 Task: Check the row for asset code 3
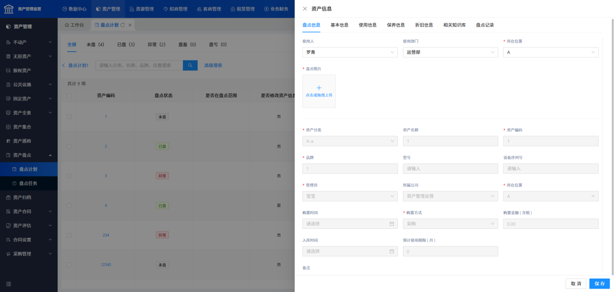(x=69, y=176)
